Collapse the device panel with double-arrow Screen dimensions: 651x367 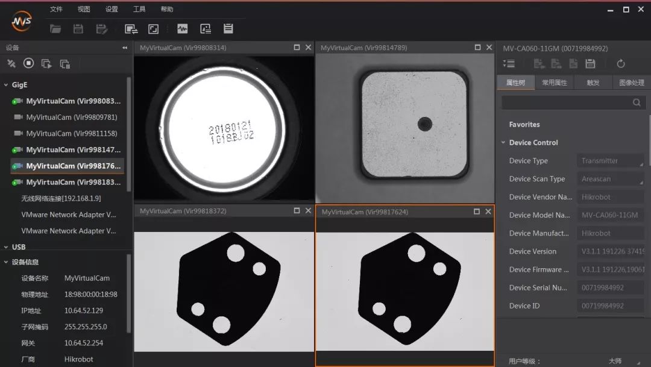[125, 48]
